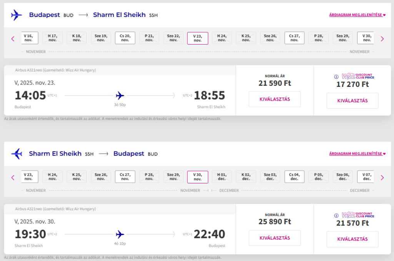Select outbound date V 30, nov.
Viewport: 394px width, 261px height.
click(366, 38)
